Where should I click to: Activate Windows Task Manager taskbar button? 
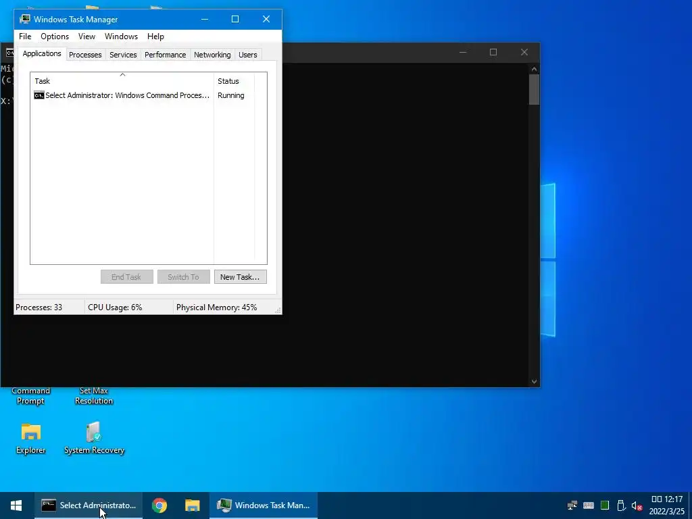[264, 505]
